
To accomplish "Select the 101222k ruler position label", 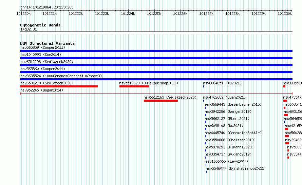I will click(x=76, y=14).
